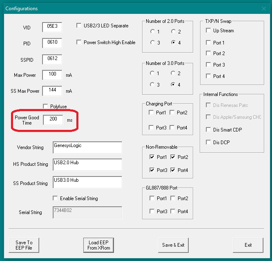Enable TXP/N Swap for Up Stream
The width and height of the screenshot is (272, 261).
208,31
